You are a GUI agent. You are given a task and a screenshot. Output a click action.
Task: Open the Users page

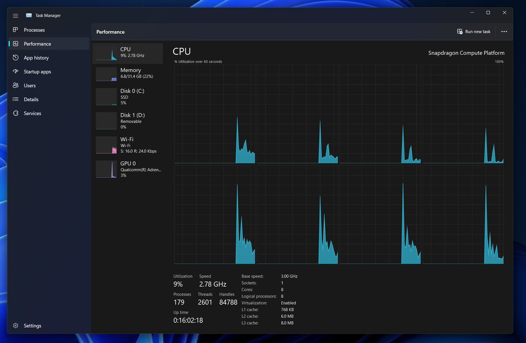tap(49, 85)
